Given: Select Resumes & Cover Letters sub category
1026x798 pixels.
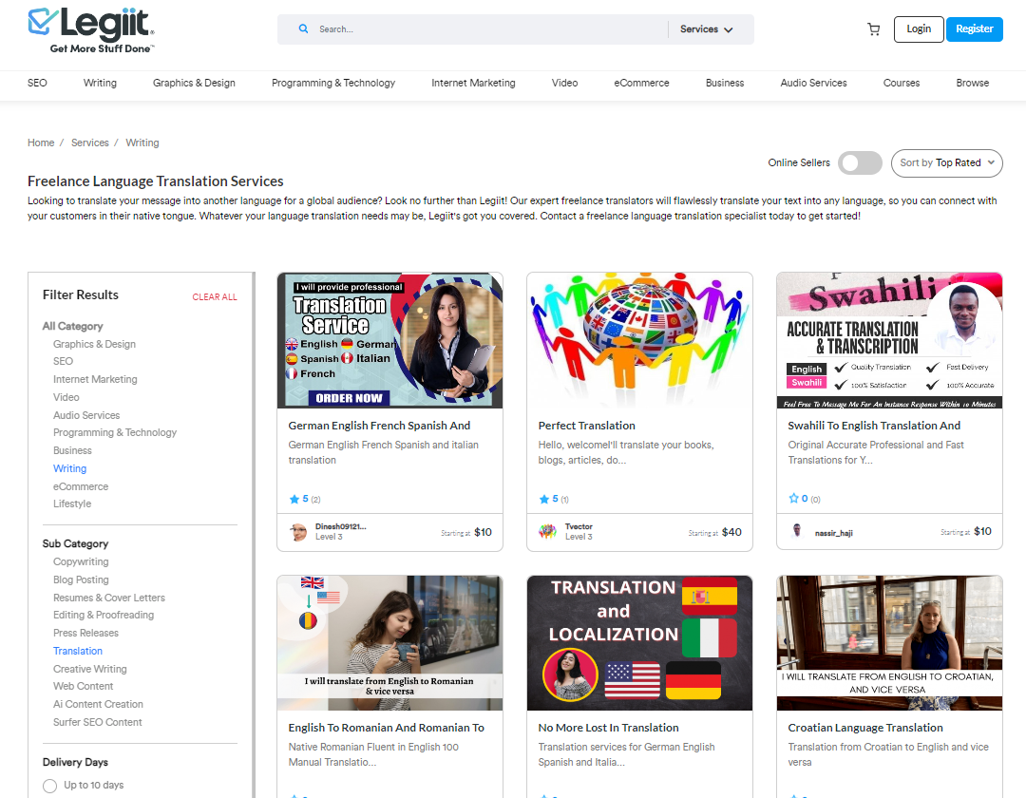Looking at the screenshot, I should click(x=109, y=598).
